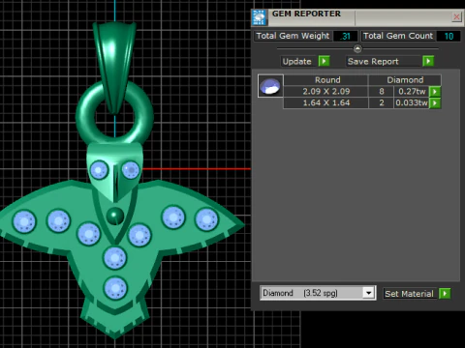Click the Save Report button label
This screenshot has height=348, width=465.
(373, 61)
